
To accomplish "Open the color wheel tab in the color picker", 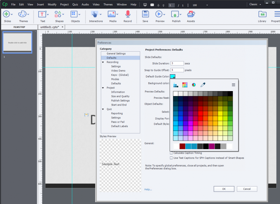I will click(194, 85).
